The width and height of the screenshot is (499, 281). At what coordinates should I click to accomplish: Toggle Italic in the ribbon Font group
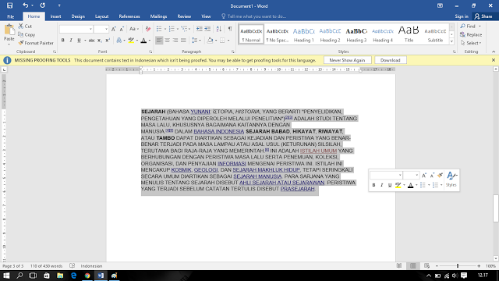pos(71,41)
